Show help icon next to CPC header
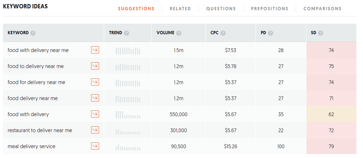This screenshot has width=363, height=158. [223, 33]
